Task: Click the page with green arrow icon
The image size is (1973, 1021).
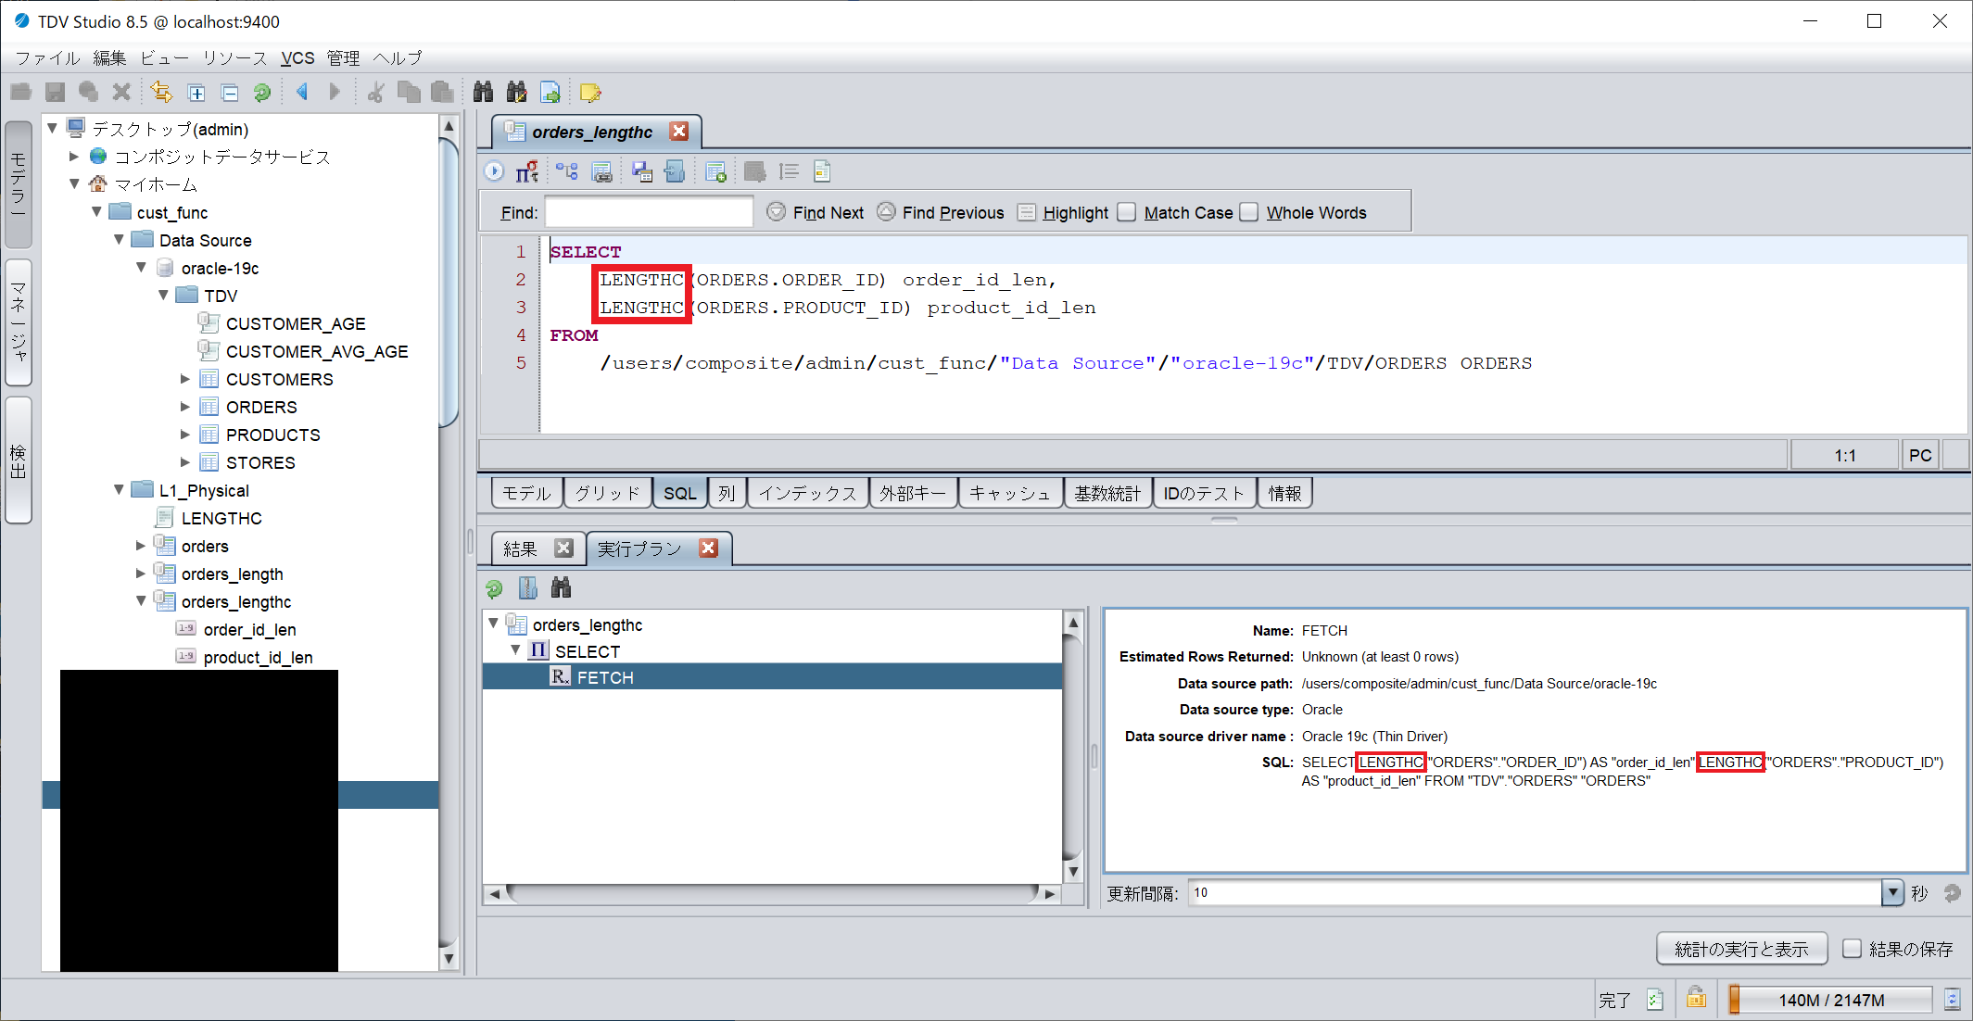Action: (550, 92)
